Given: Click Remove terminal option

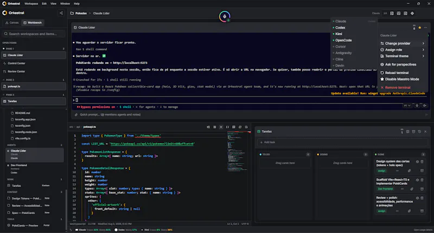Looking at the screenshot, I should (x=403, y=87).
